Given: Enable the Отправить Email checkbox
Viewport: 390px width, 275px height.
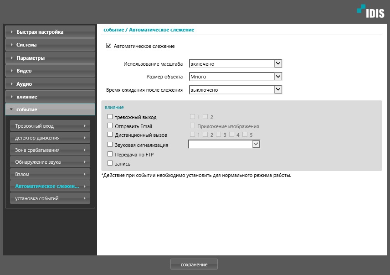Looking at the screenshot, I should [110, 126].
